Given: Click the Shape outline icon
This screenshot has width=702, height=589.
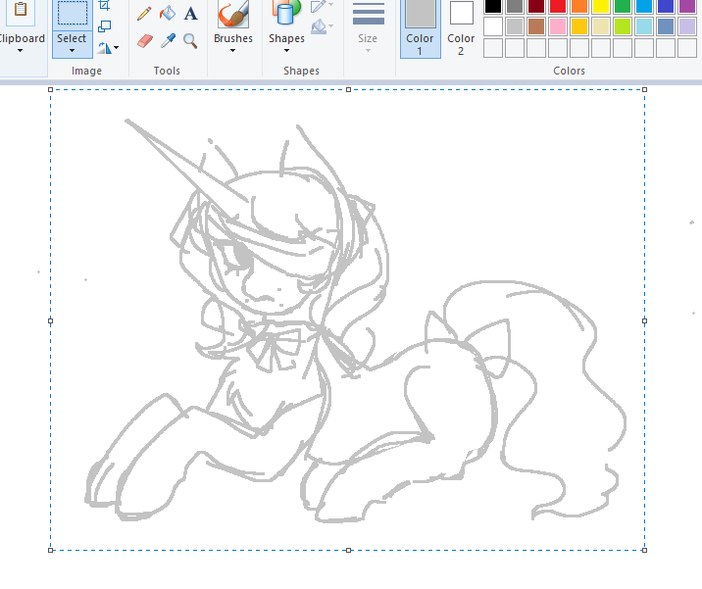Looking at the screenshot, I should 319,6.
